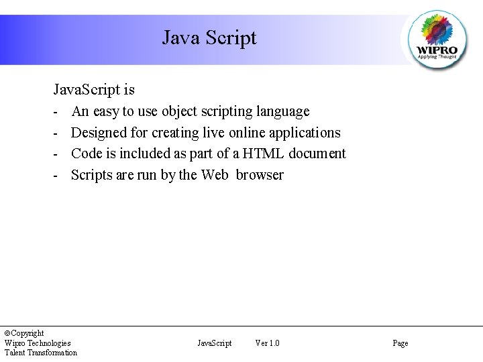This screenshot has height=362, width=483.
Task: Click the Wipro logo badge
Action: pos(437,40)
